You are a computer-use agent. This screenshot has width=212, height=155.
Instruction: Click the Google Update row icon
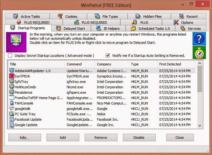[12, 125]
